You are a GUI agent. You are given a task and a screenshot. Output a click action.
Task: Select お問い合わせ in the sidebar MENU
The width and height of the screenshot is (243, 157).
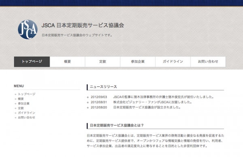click(x=26, y=117)
